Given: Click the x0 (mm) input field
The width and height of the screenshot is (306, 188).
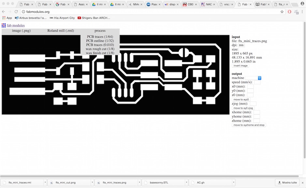Looking at the screenshot, I should point(250,86).
